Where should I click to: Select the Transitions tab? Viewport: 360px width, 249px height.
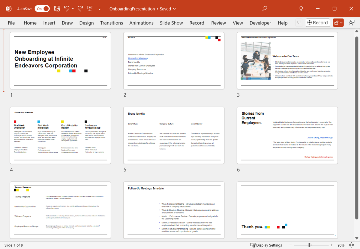[x=112, y=23]
